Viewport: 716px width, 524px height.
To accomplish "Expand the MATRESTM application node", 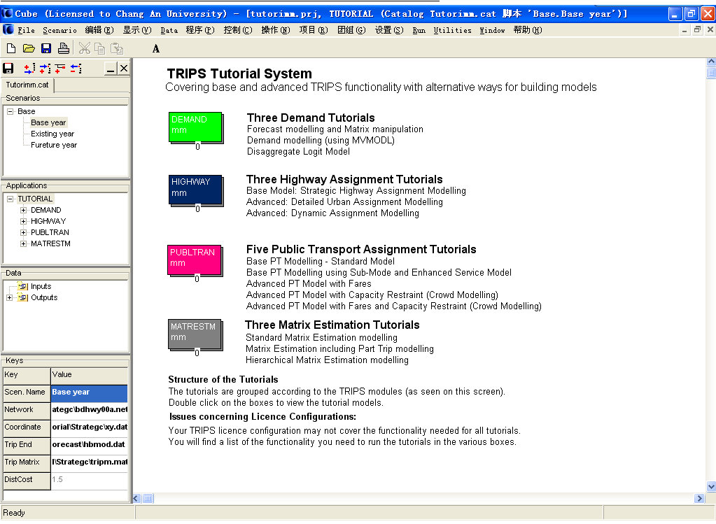I will 23,243.
